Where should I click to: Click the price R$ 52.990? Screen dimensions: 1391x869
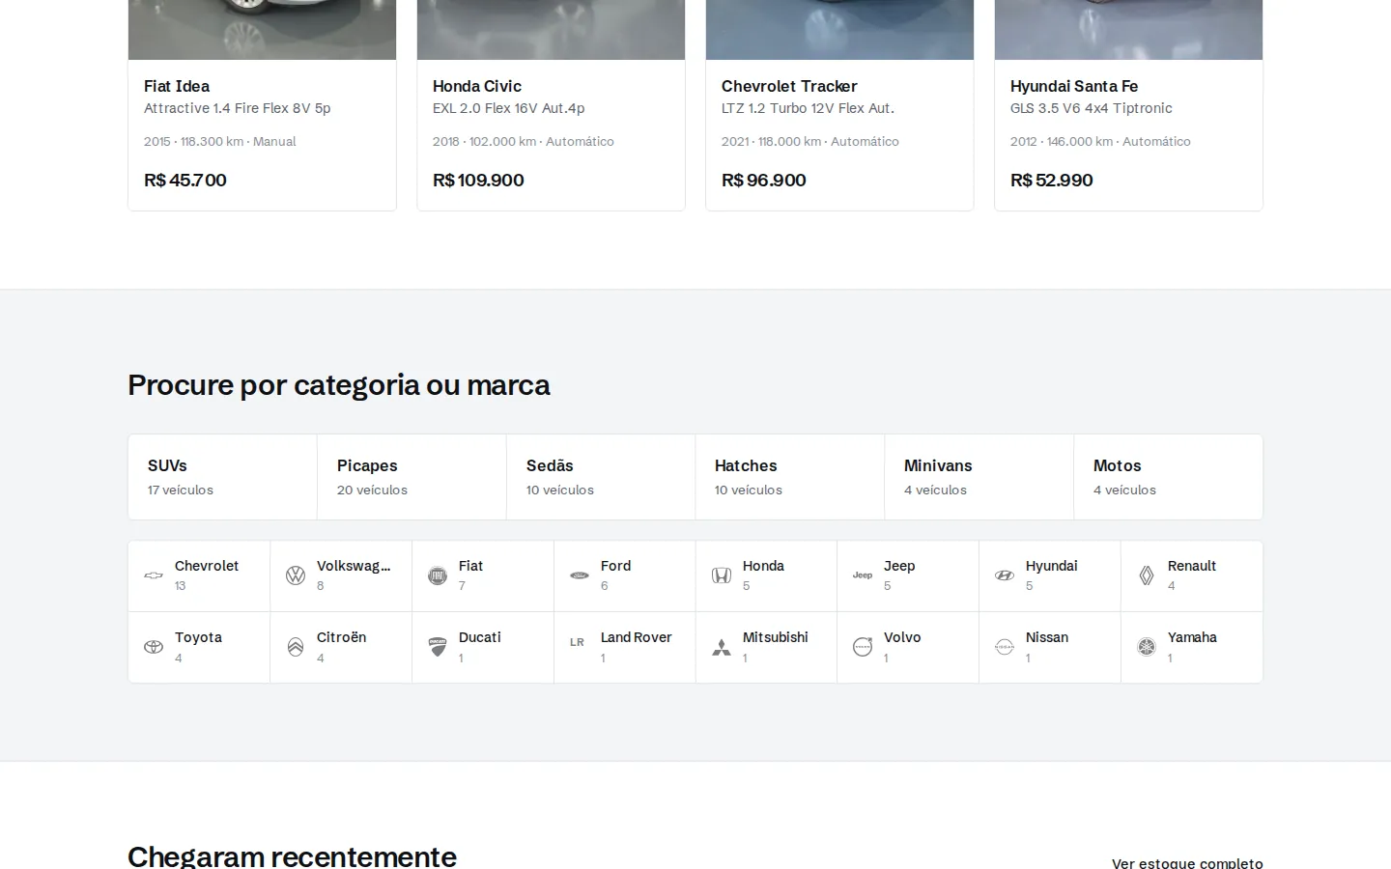(1052, 181)
